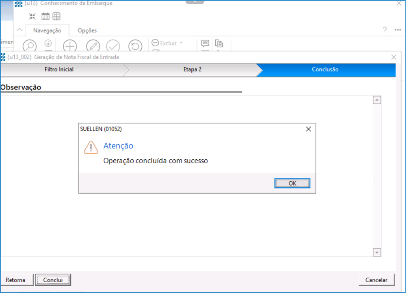Click the grid calculator icon
406x293 pixels.
[x=57, y=17]
